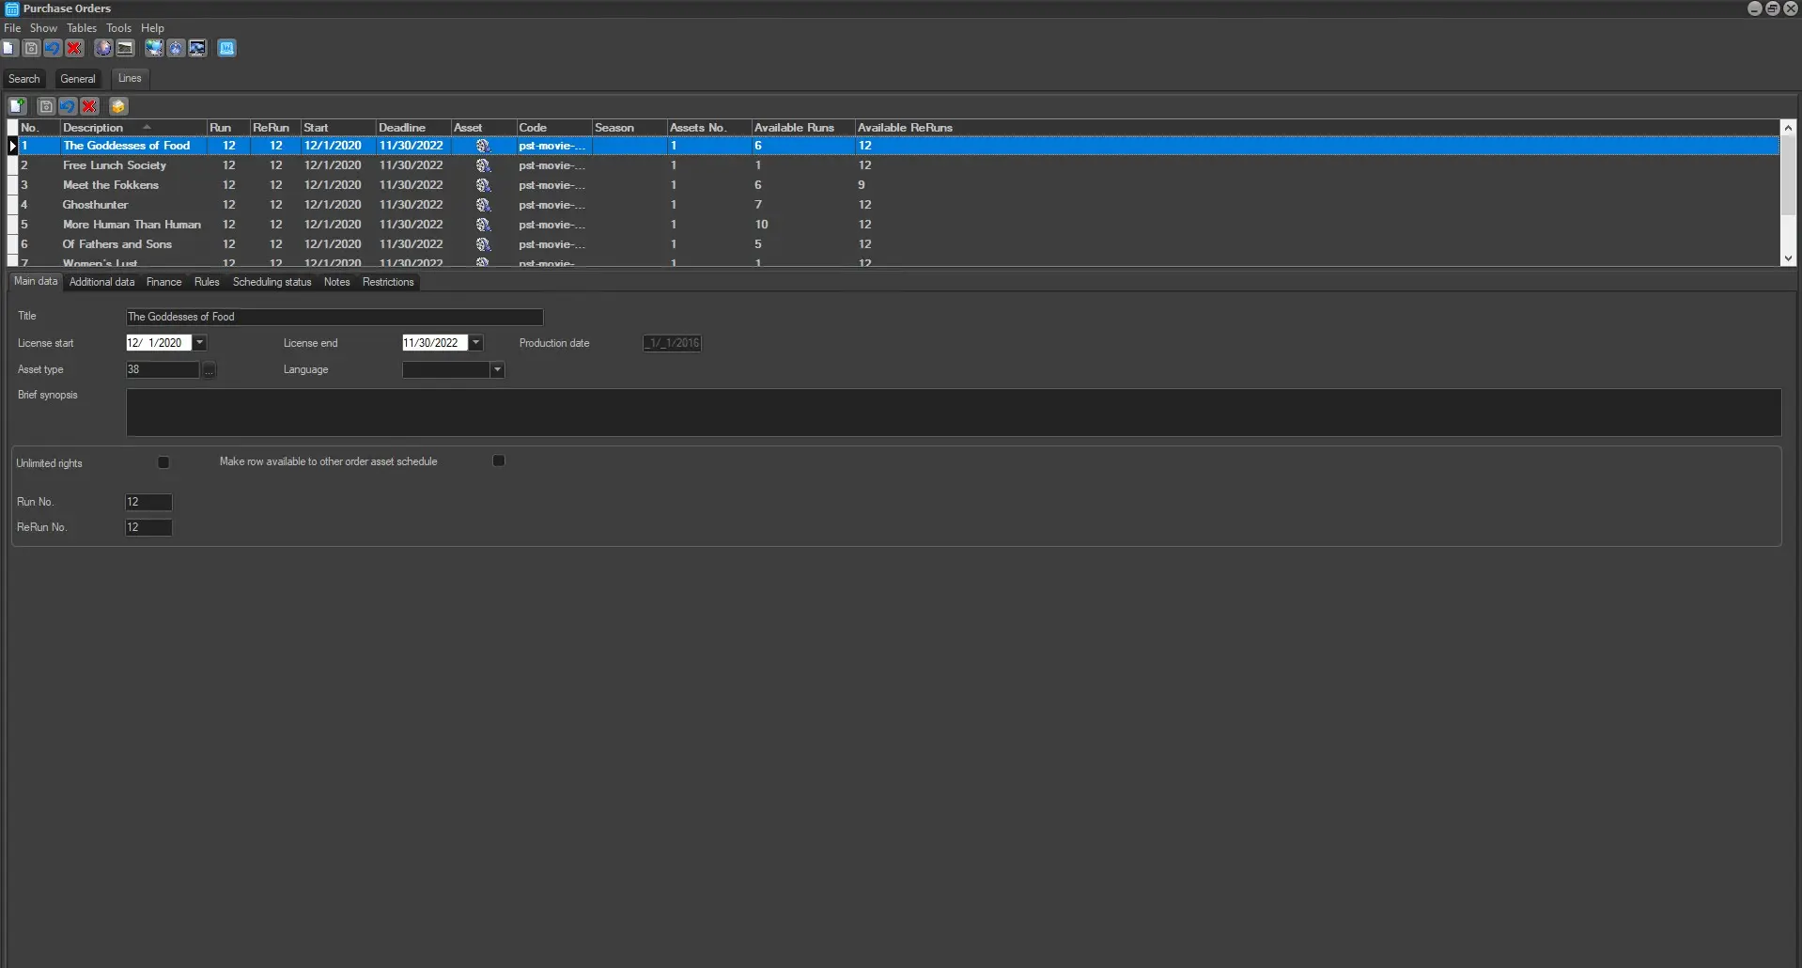Sort lines by Description column header
The width and height of the screenshot is (1802, 968).
click(94, 128)
